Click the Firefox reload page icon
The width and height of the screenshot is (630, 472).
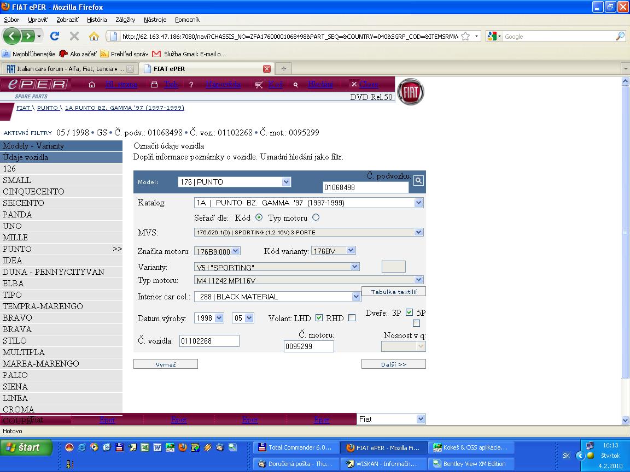pyautogui.click(x=55, y=36)
